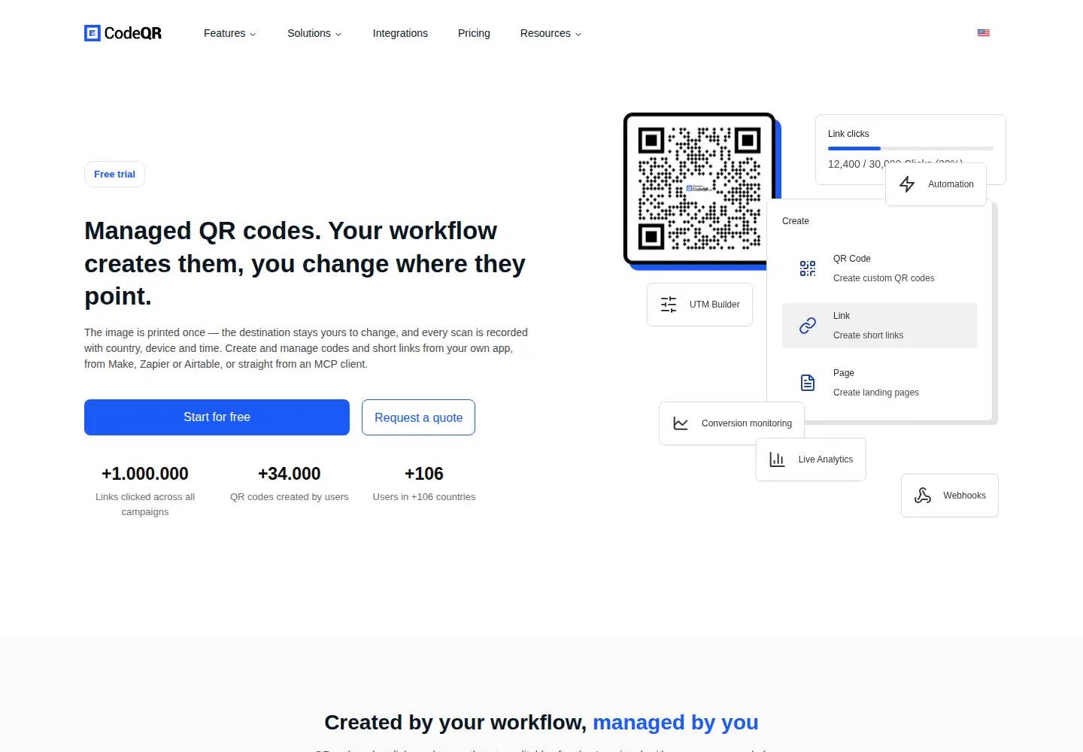Click the 'Create landing pages' description
This screenshot has width=1083, height=752.
[876, 393]
